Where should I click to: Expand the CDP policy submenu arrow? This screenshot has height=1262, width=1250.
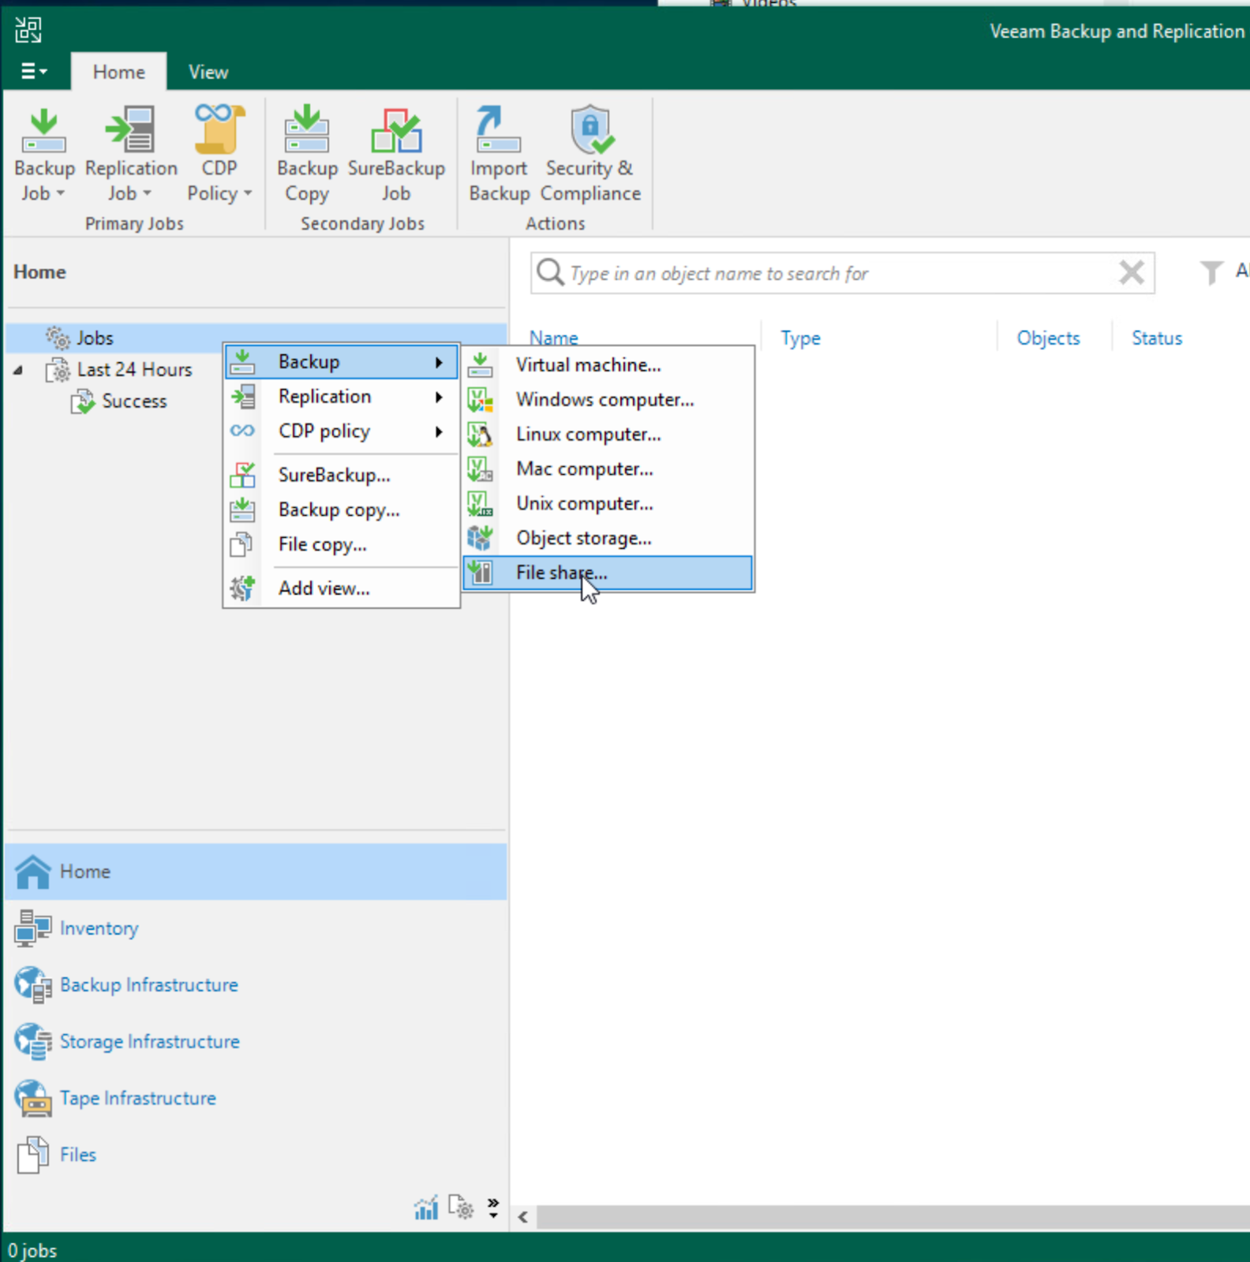coord(439,431)
